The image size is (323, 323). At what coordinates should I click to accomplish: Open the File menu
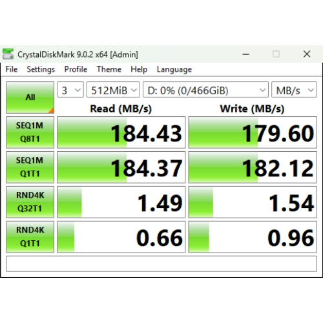tap(12, 69)
